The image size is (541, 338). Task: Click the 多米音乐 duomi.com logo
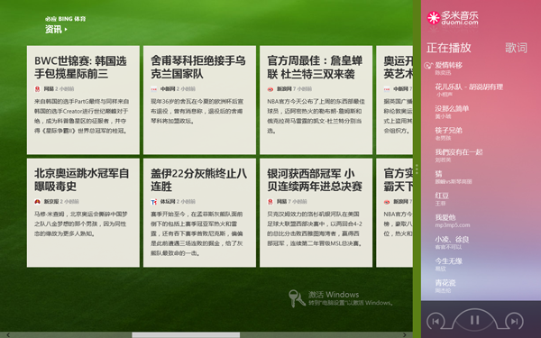pyautogui.click(x=453, y=18)
